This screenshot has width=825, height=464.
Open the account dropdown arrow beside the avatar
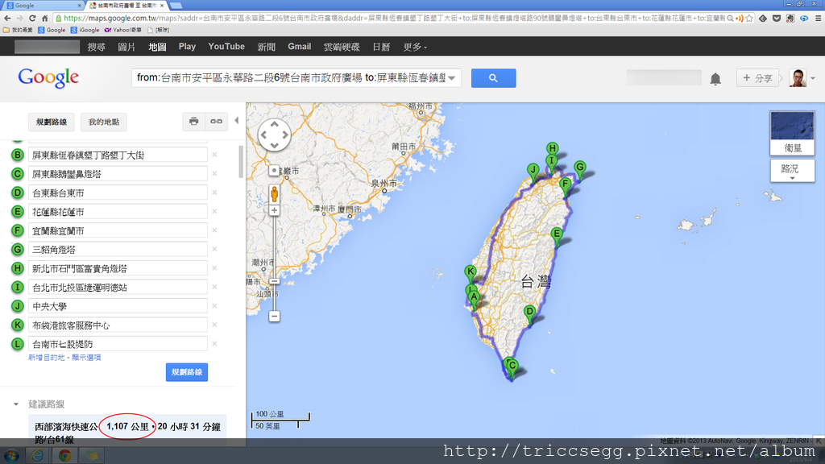click(x=813, y=78)
